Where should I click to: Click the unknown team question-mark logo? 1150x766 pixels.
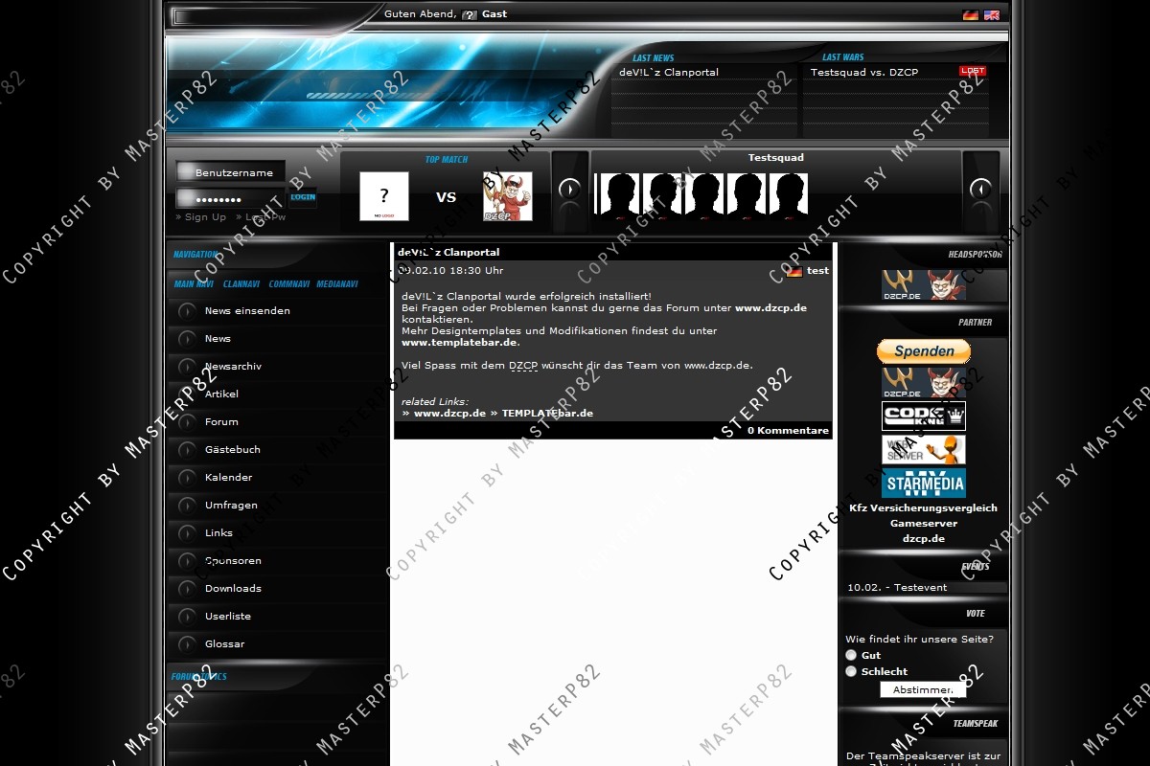[384, 196]
